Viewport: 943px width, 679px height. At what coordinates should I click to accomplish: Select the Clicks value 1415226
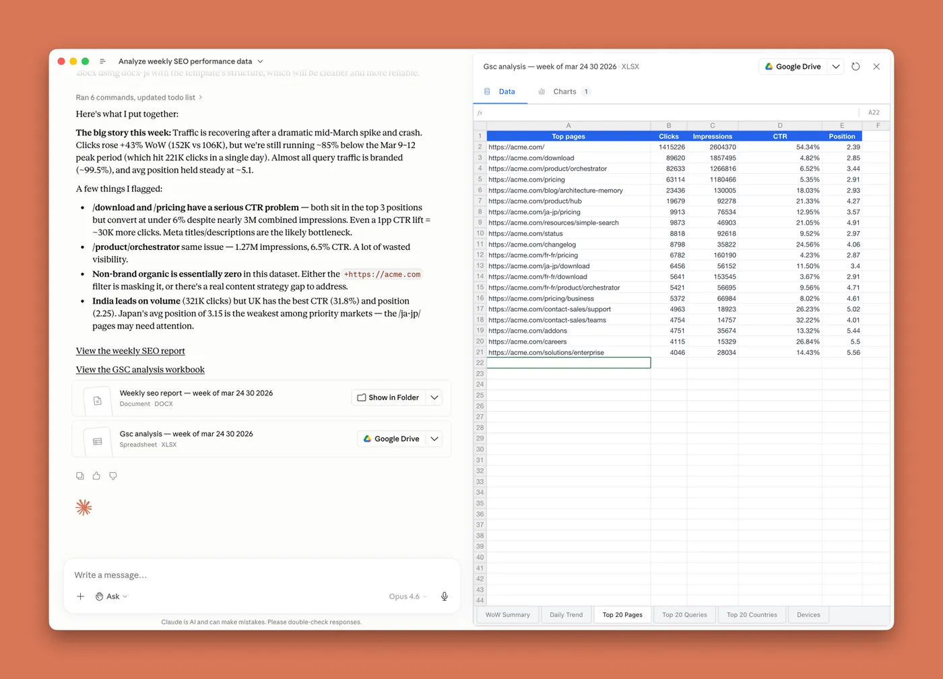coord(669,147)
